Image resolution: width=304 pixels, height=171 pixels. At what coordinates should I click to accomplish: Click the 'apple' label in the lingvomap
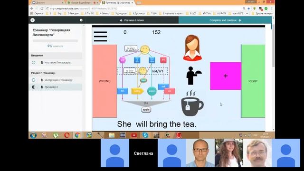(x=146, y=110)
